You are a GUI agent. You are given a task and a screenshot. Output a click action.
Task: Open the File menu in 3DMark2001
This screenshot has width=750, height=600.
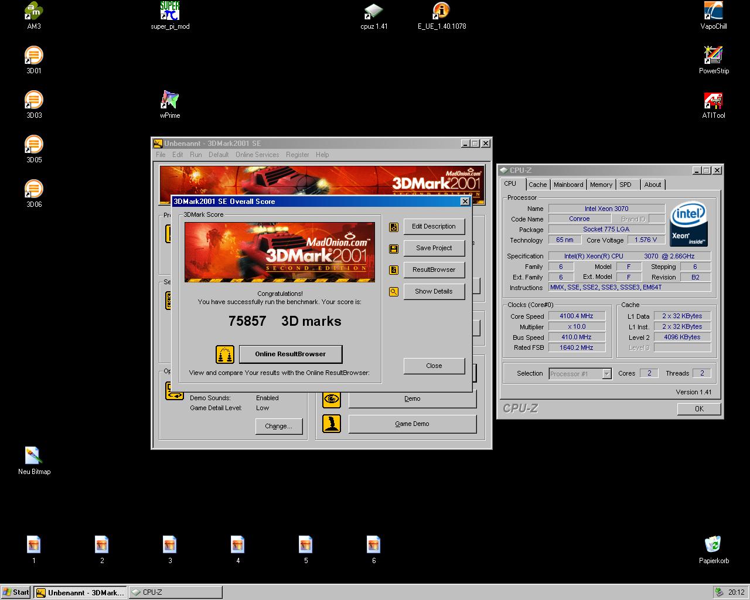point(161,155)
